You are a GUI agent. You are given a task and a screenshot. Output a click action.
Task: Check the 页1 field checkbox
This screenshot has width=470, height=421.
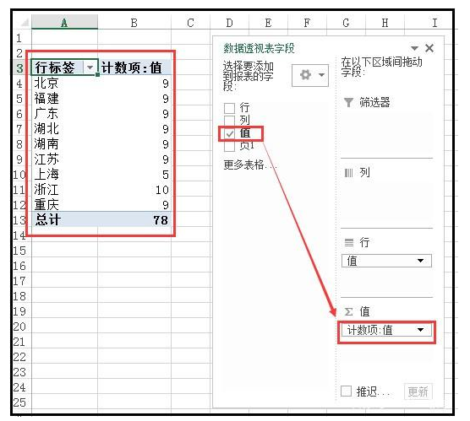tap(229, 146)
